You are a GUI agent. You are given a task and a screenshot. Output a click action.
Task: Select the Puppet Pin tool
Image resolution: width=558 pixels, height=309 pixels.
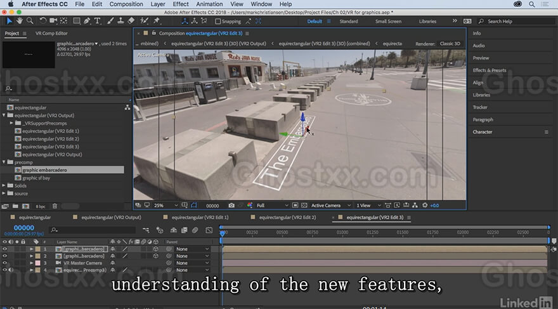point(157,21)
